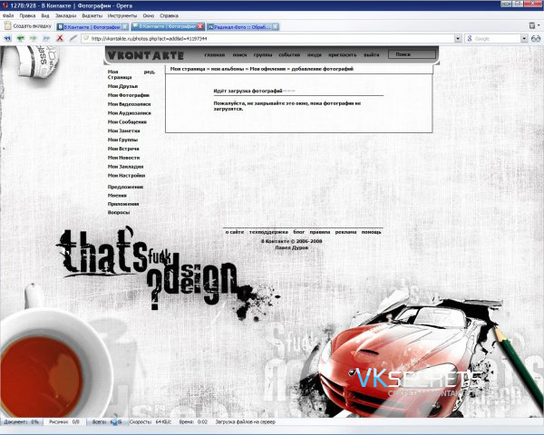Open the Закладки menu
This screenshot has width=544, height=435.
click(x=65, y=15)
